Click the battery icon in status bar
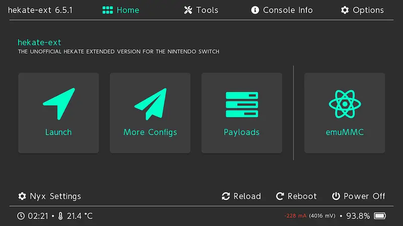 (x=380, y=216)
